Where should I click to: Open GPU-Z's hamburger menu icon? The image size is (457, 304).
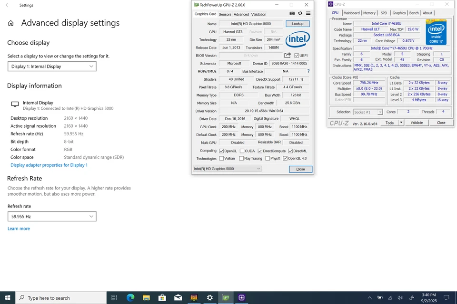tap(308, 13)
